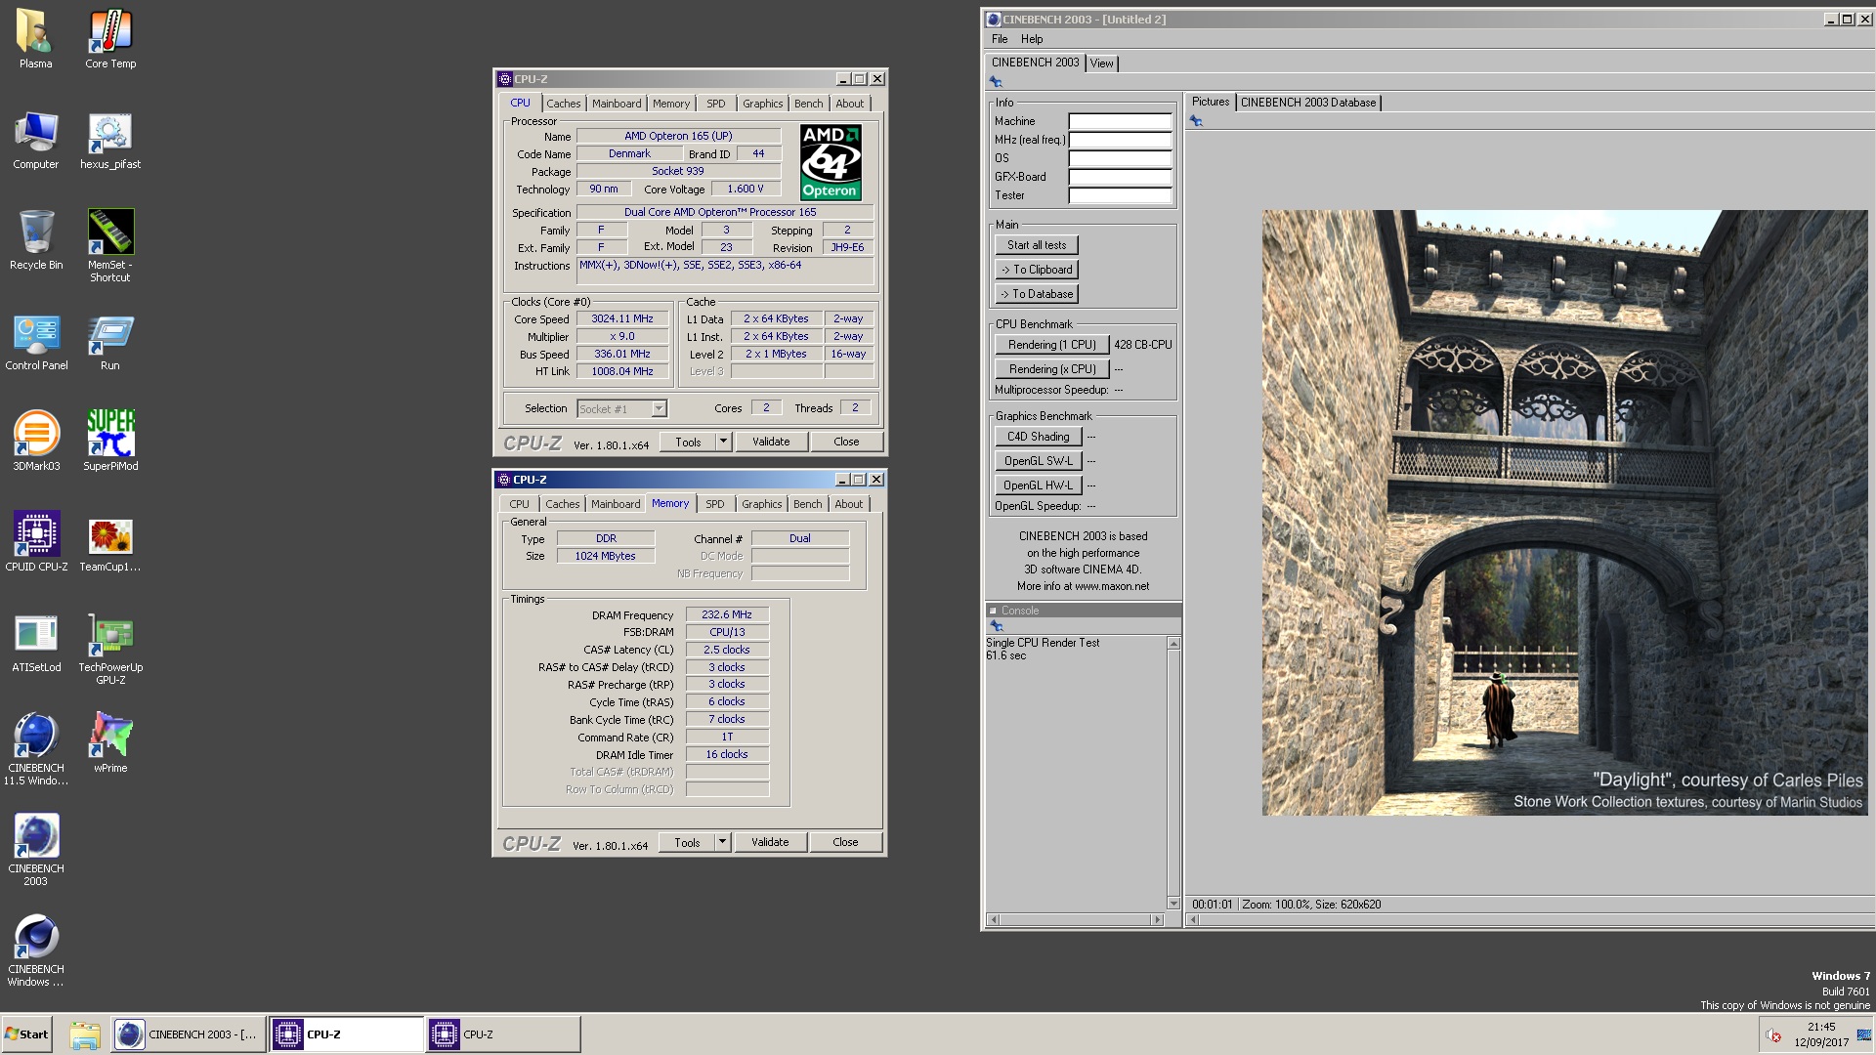Expand Tools dropdown arrow in lower CPU-Z window
This screenshot has width=1876, height=1055.
click(722, 842)
